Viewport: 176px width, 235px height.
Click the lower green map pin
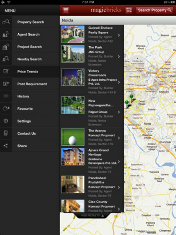(127, 104)
